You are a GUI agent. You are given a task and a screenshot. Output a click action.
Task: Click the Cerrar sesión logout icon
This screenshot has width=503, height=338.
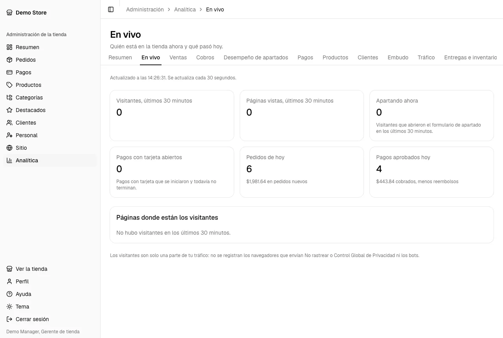pos(9,319)
